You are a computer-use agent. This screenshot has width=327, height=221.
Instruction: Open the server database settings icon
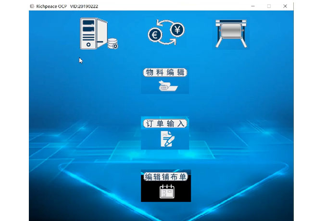(x=99, y=33)
